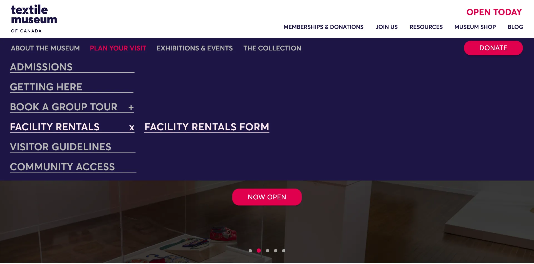534x264 pixels.
Task: View Visitor Guidelines page
Action: coord(61,147)
